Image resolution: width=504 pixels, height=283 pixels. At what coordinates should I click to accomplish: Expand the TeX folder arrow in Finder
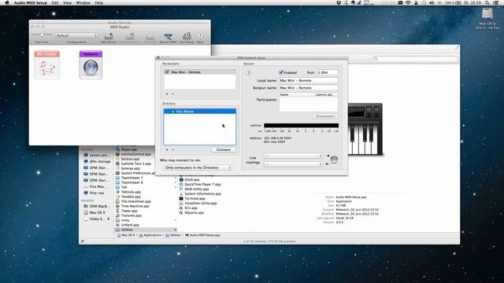175,187
